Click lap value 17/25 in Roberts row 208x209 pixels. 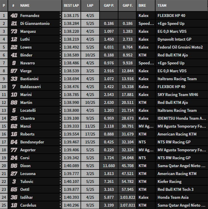[90, 134]
